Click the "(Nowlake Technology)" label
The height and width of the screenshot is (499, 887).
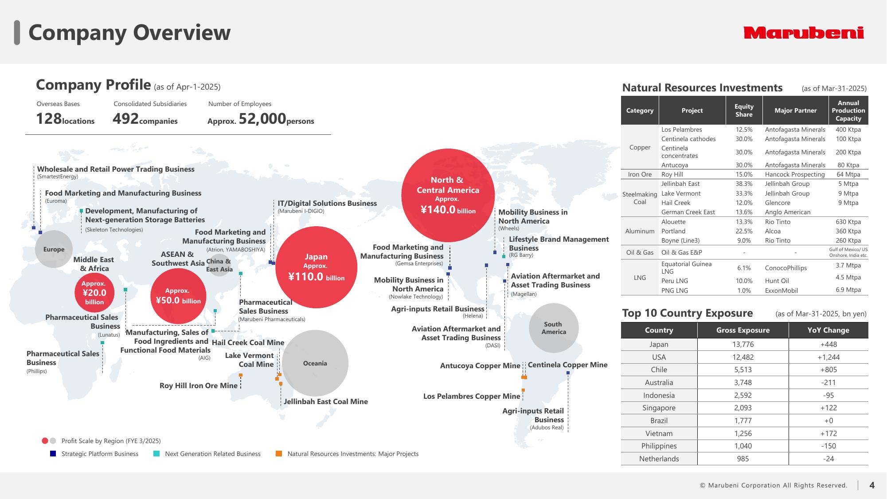tap(416, 297)
